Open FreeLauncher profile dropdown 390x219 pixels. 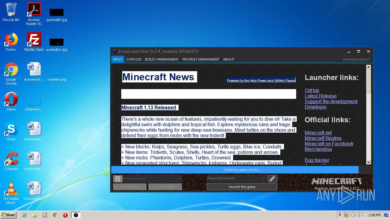[x=153, y=179]
